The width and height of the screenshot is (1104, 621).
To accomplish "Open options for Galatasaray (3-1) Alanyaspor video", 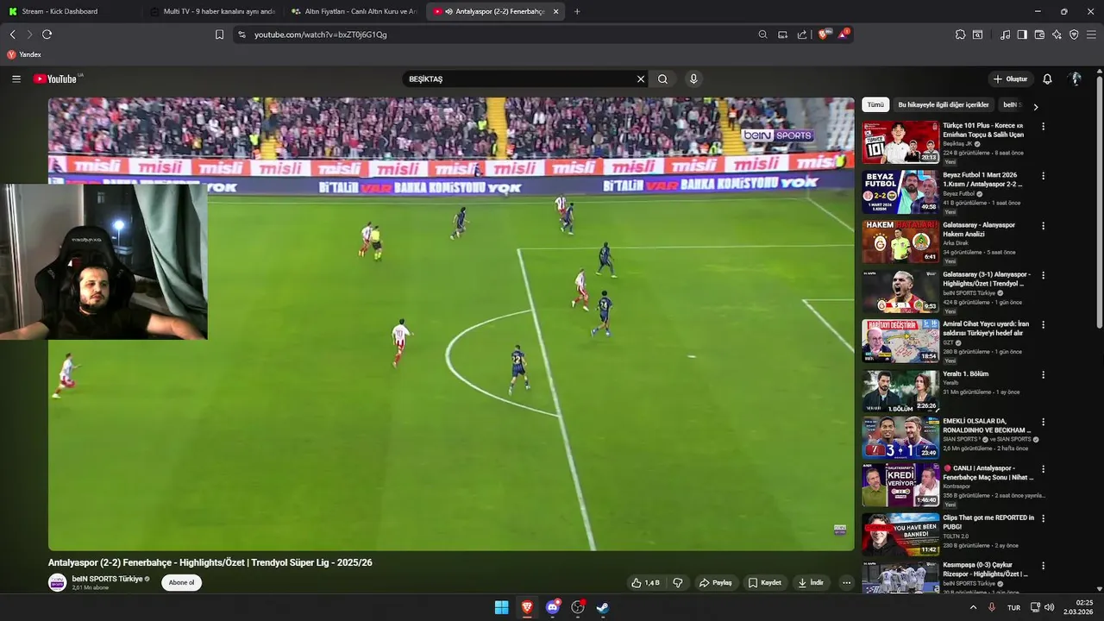I will [1043, 275].
